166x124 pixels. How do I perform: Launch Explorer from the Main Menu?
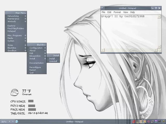click(11, 26)
